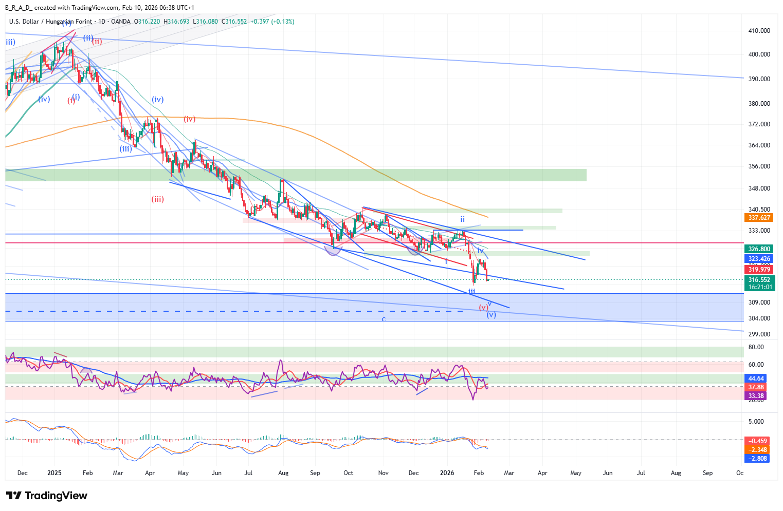Click the 2025 year marker on time axis

54,473
